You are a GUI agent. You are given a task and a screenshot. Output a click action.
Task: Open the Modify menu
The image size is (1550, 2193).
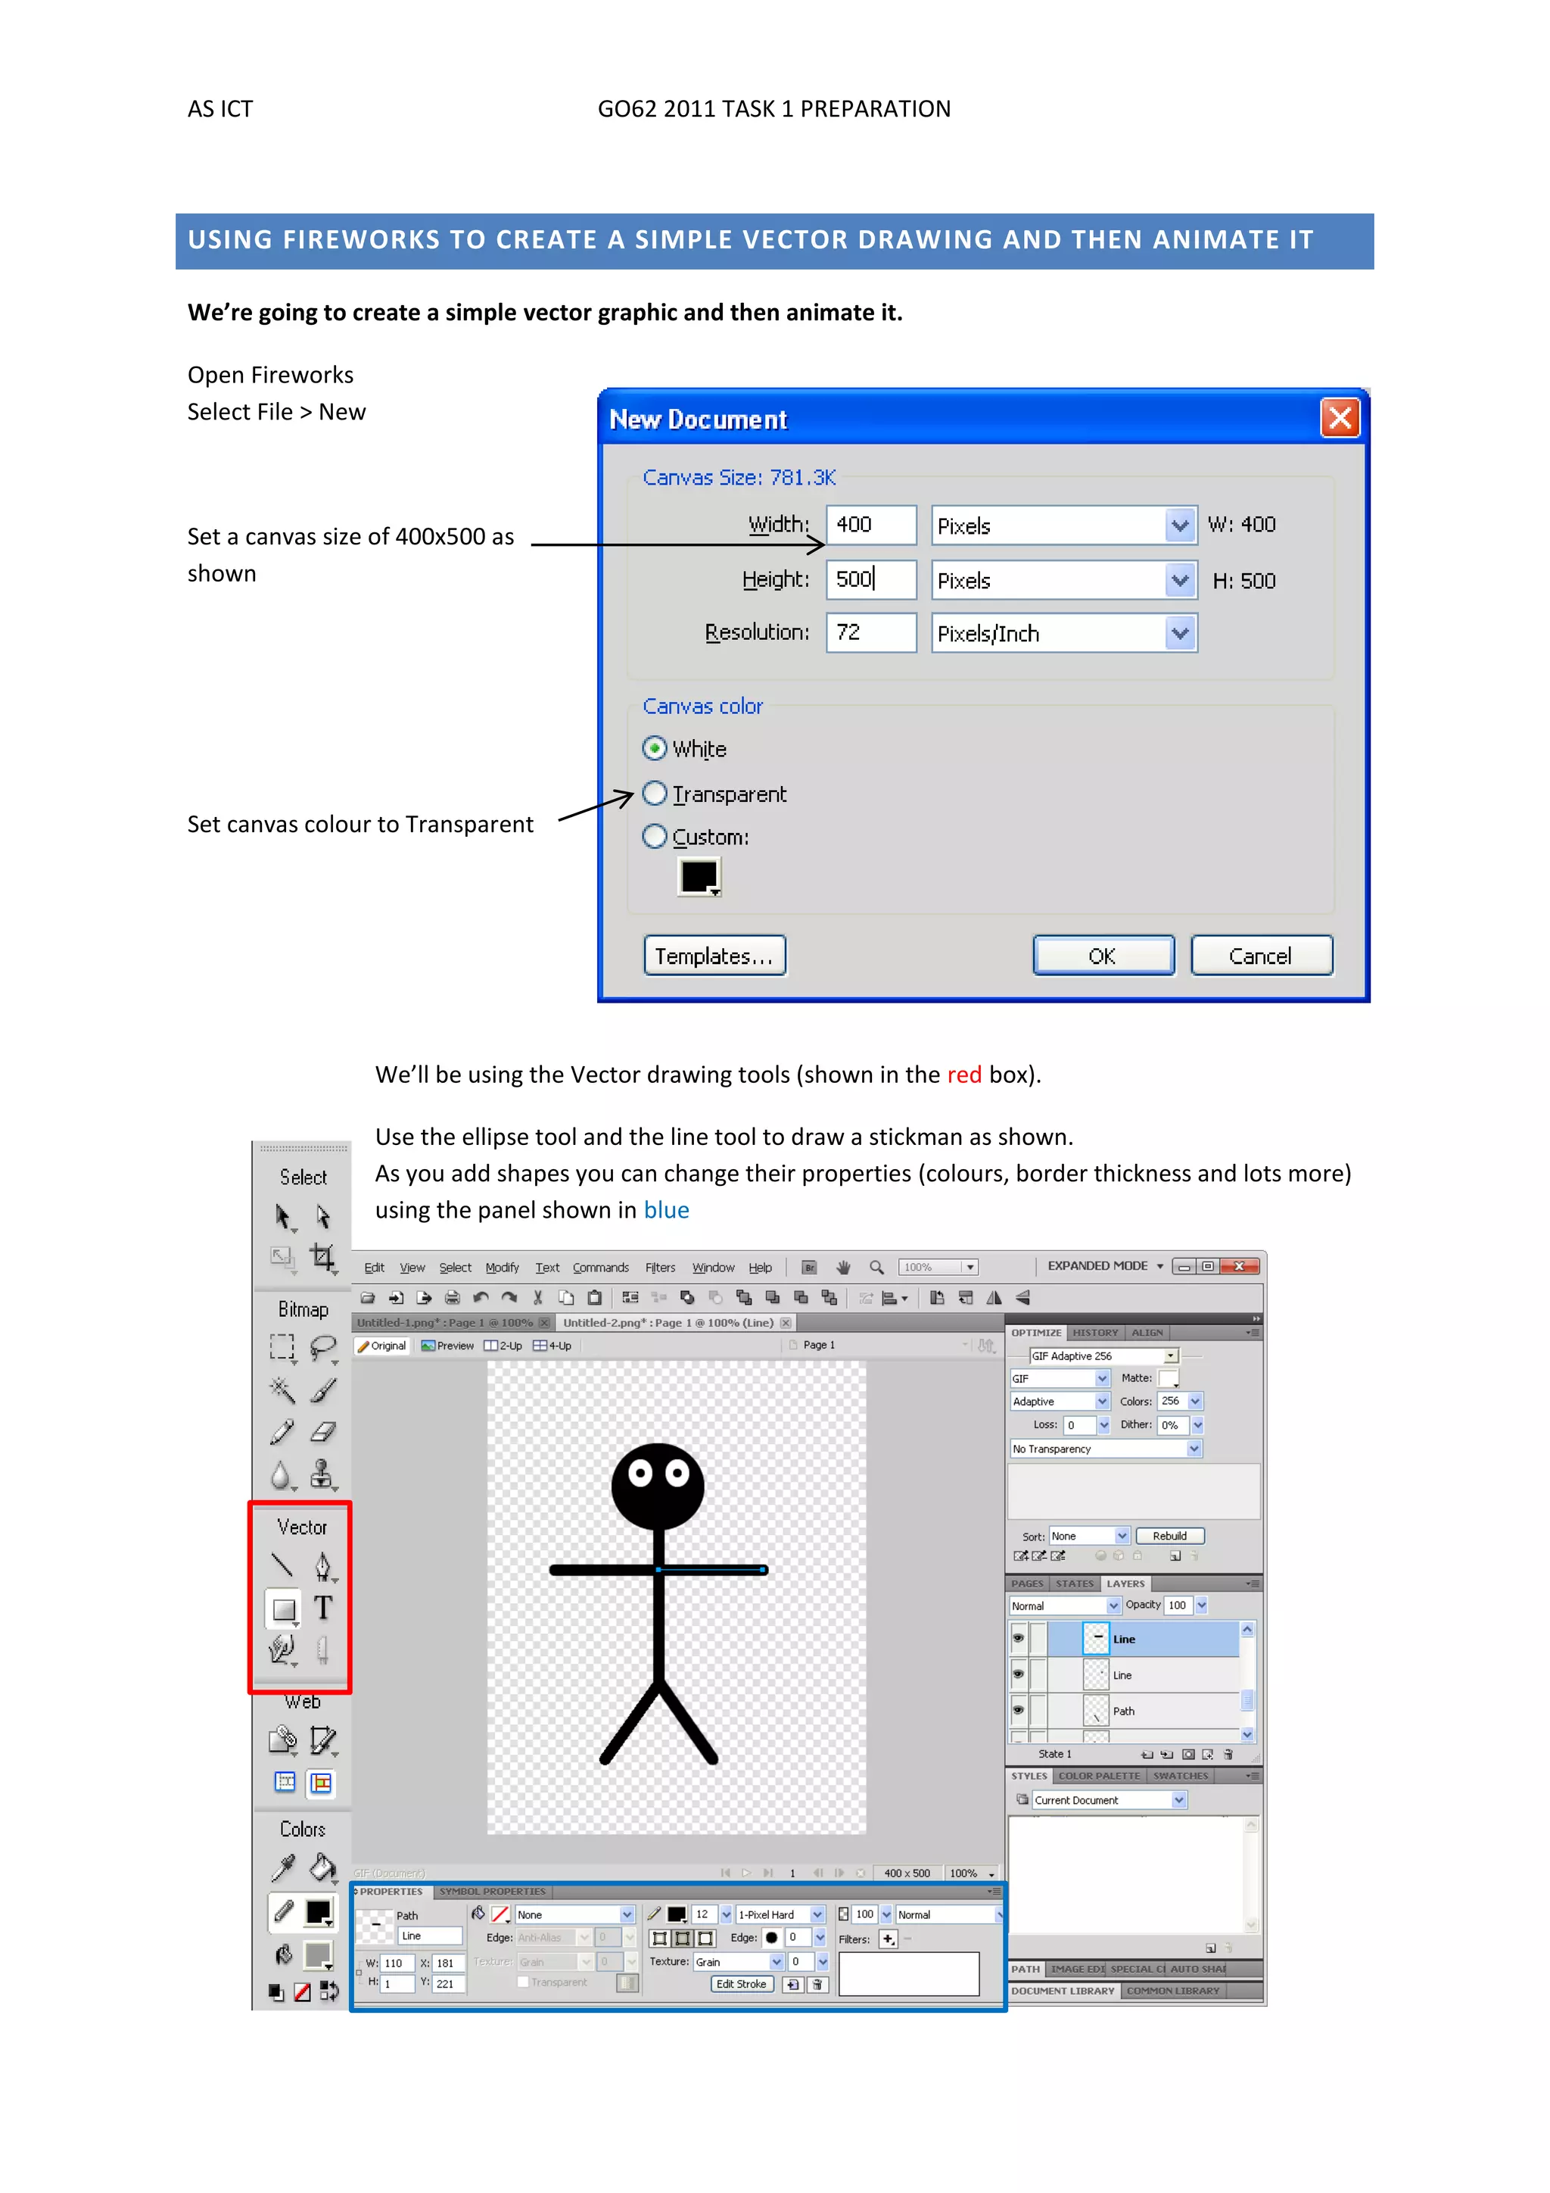click(x=502, y=1268)
